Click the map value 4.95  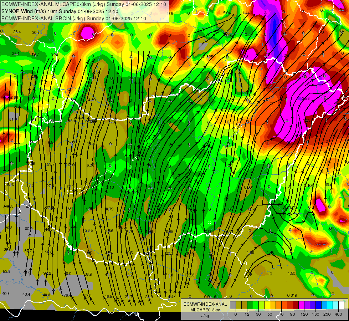89,209
